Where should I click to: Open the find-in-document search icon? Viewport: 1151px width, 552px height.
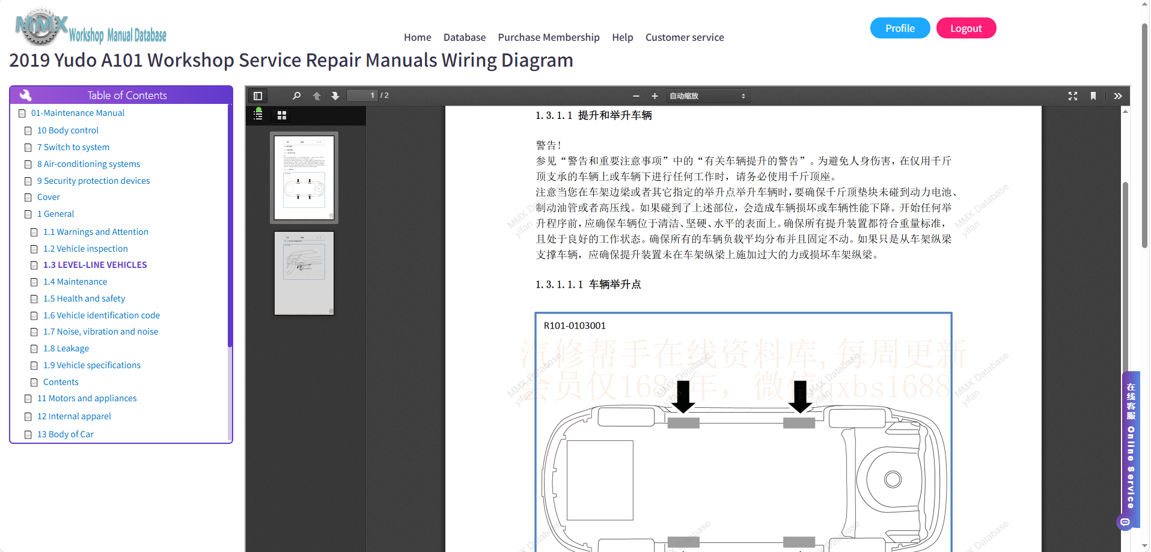pos(296,96)
